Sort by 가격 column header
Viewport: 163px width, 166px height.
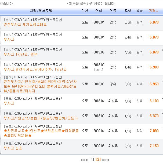[153, 11]
